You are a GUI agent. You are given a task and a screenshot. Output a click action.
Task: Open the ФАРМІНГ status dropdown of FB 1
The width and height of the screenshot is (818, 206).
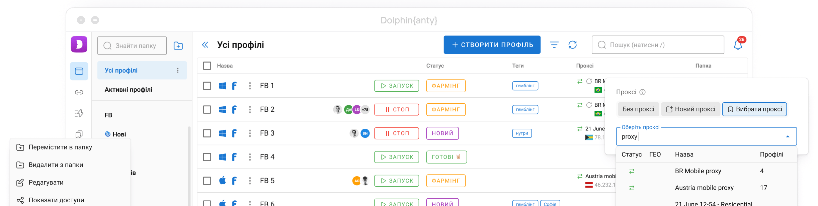point(446,86)
